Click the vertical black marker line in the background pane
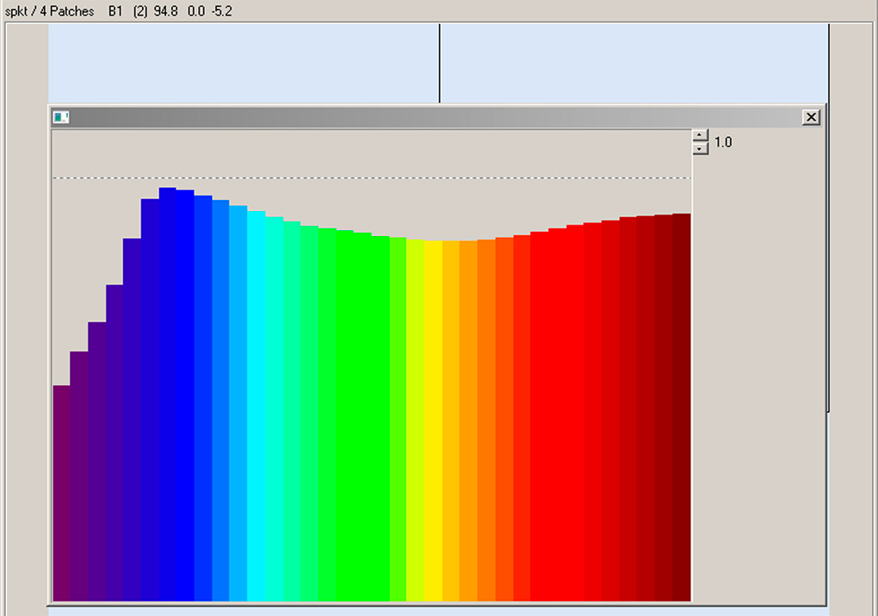878x616 pixels. pos(440,64)
